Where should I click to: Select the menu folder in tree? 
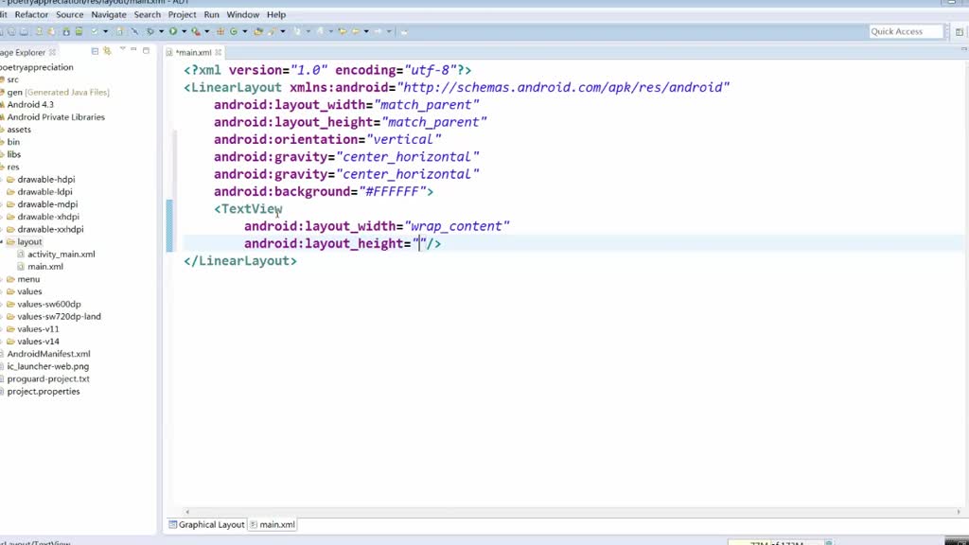(28, 279)
